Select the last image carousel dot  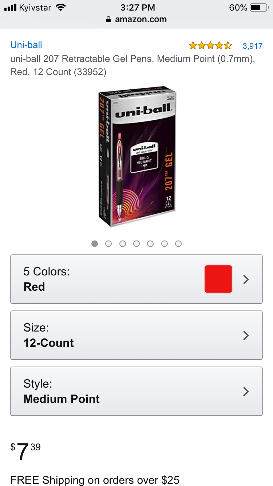pos(178,244)
